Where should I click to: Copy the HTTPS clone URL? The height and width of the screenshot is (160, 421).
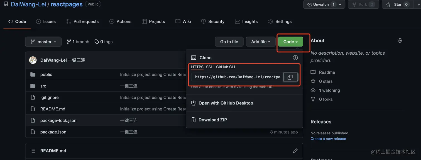coord(290,77)
